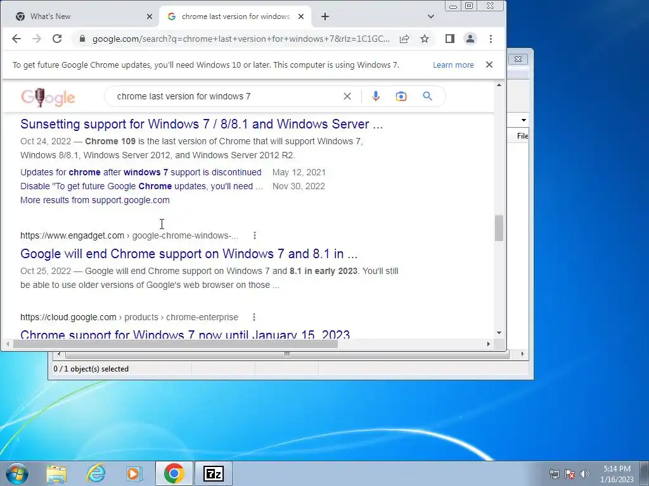Open the tab search chevron

[x=431, y=16]
